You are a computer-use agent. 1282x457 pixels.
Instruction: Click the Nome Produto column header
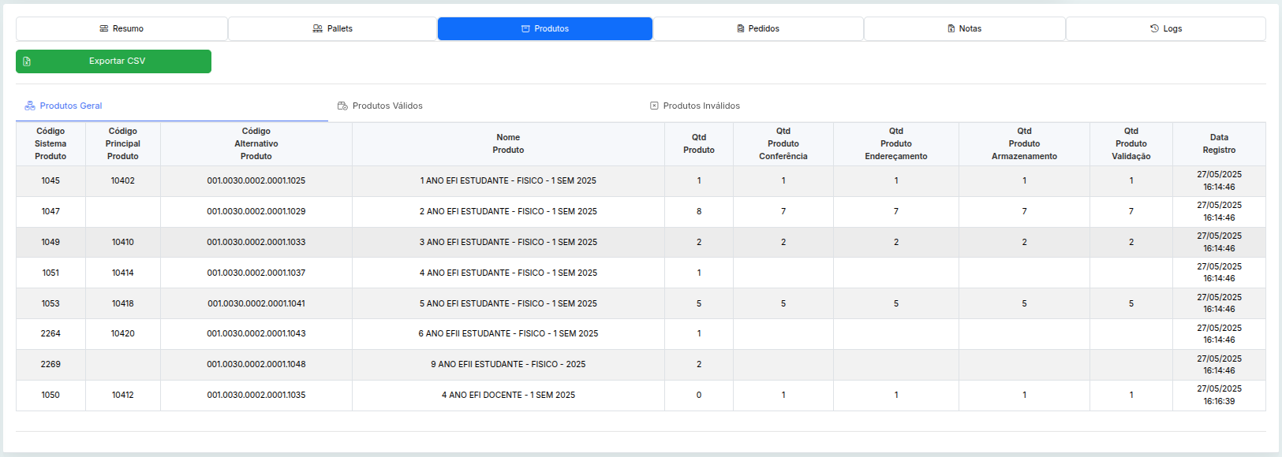[508, 143]
